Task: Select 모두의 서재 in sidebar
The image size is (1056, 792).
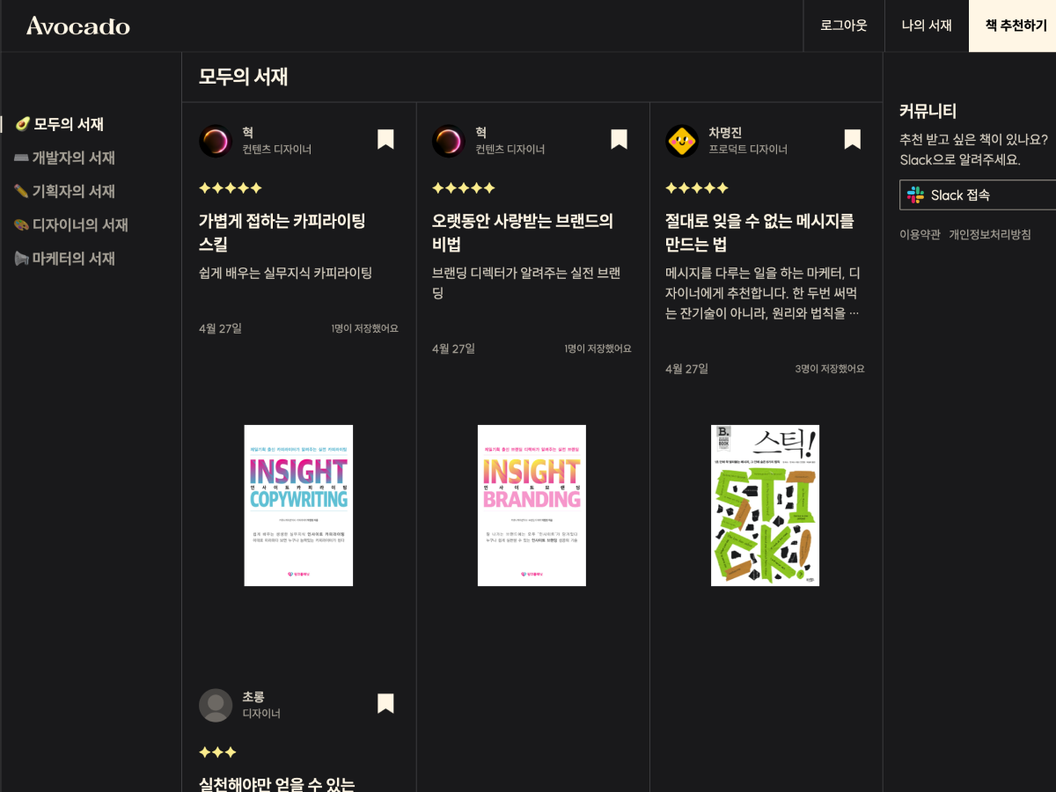Action: pyautogui.click(x=69, y=124)
